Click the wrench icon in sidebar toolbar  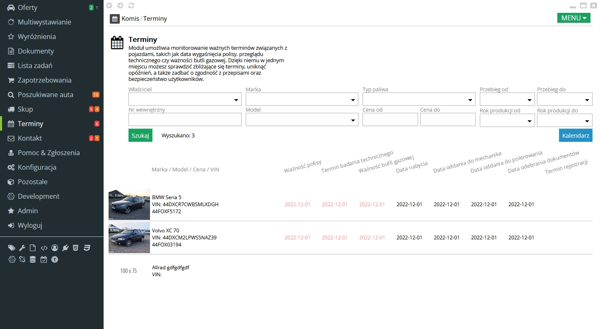pos(22,248)
